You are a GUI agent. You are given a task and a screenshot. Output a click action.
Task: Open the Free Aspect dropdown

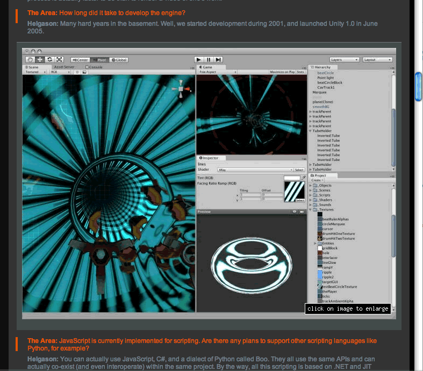[x=218, y=72]
